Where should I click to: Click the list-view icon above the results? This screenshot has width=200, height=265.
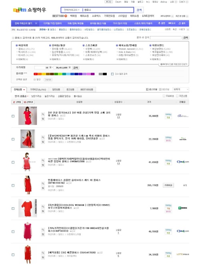pos(147,89)
